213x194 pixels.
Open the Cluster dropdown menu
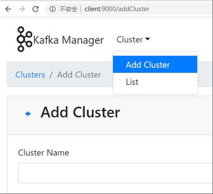tap(133, 39)
